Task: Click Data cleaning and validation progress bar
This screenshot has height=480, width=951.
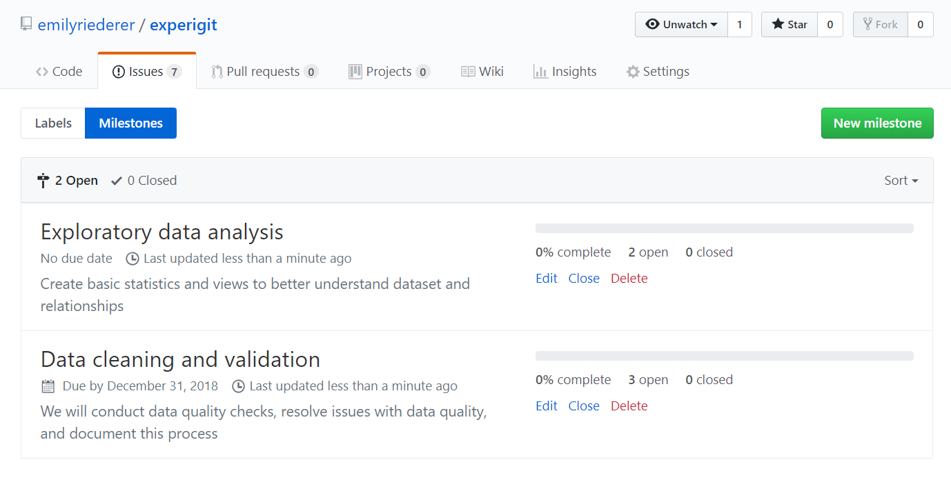Action: click(x=724, y=356)
